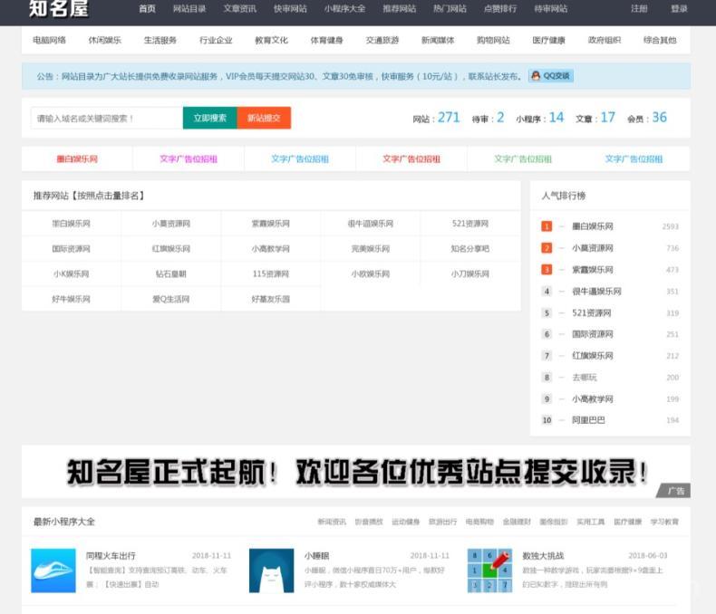
Task: Focus the domain or keyword search box
Action: point(107,118)
